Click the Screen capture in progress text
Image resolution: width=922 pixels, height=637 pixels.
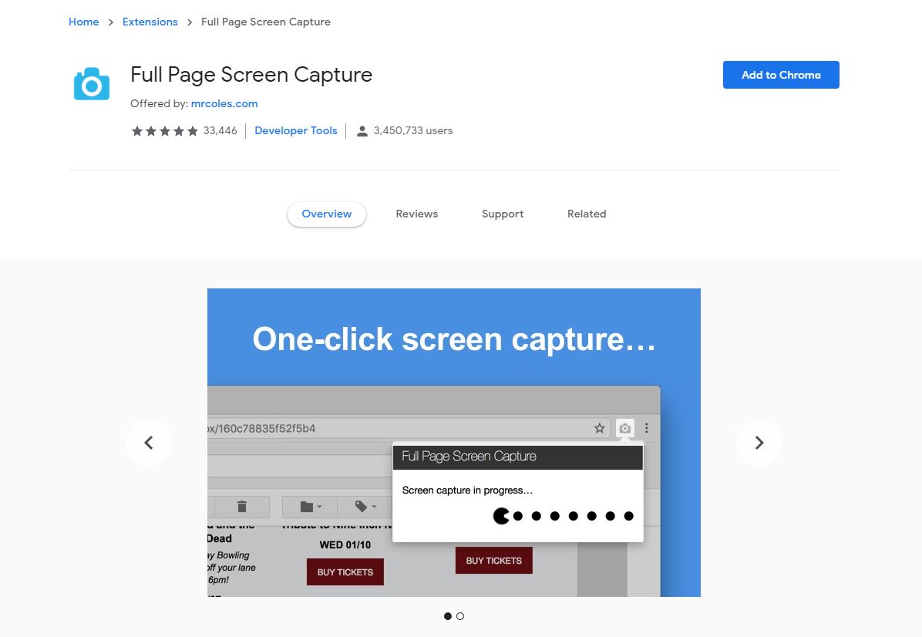(x=467, y=490)
